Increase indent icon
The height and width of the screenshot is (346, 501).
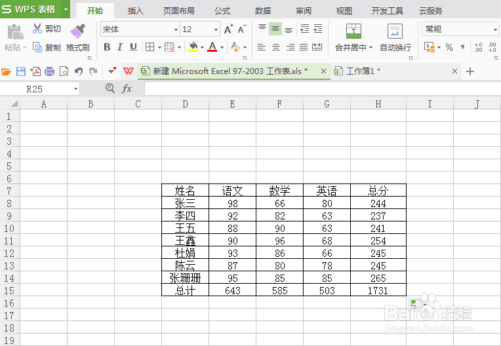pyautogui.click(x=318, y=29)
